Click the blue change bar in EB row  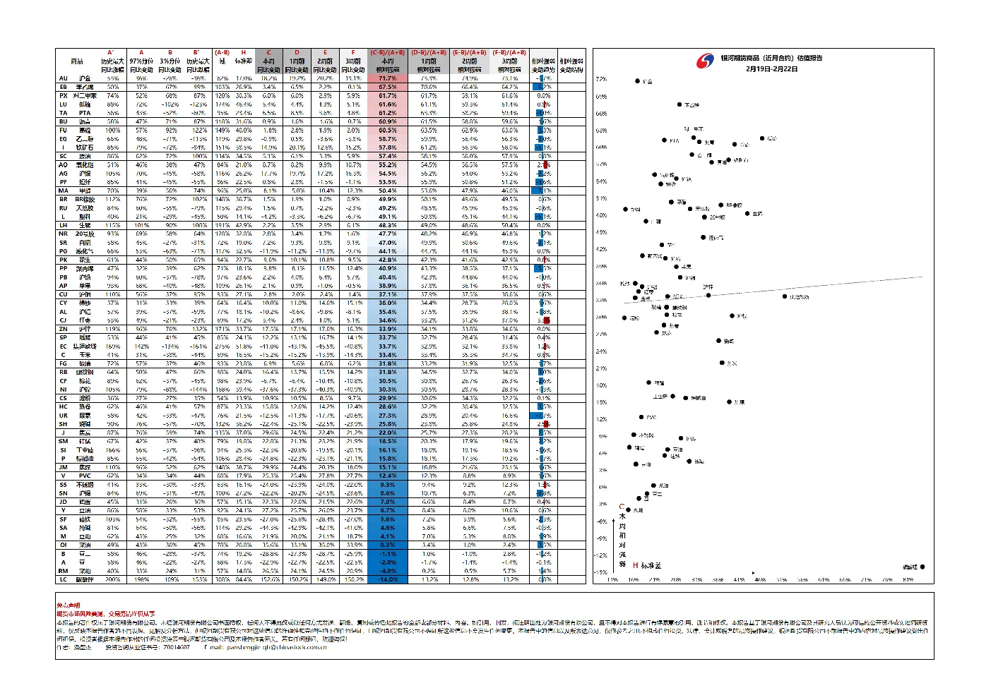(539, 87)
